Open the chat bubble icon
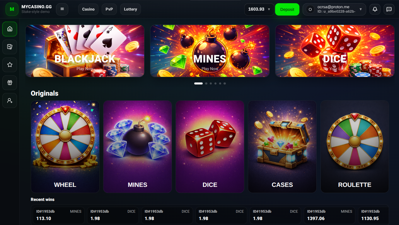Viewport: 399px width, 225px height. [x=389, y=9]
